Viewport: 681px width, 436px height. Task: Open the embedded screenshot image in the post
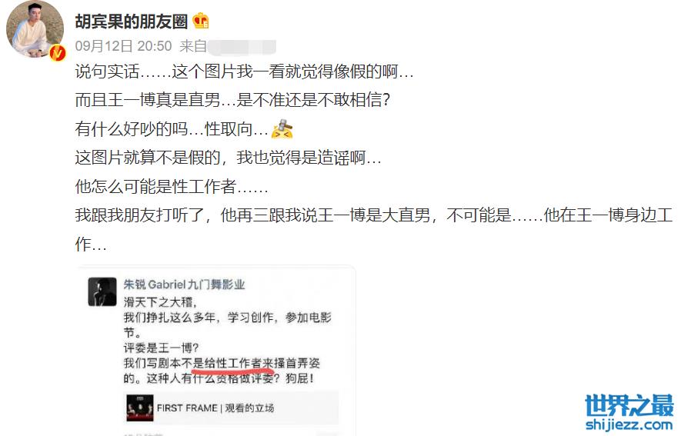click(216, 351)
